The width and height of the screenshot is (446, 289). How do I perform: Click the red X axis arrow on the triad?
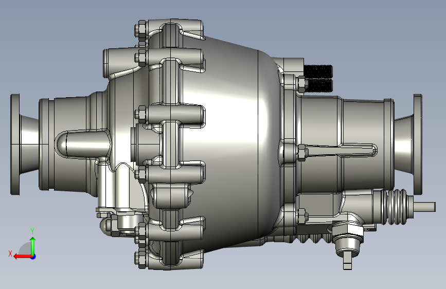click(22, 257)
